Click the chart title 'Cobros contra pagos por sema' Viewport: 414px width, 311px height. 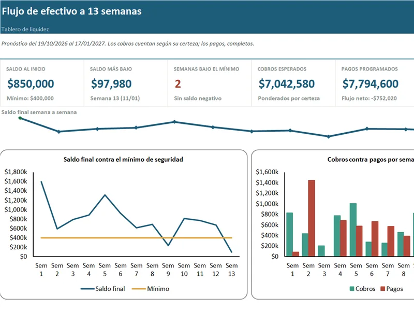pyautogui.click(x=371, y=160)
